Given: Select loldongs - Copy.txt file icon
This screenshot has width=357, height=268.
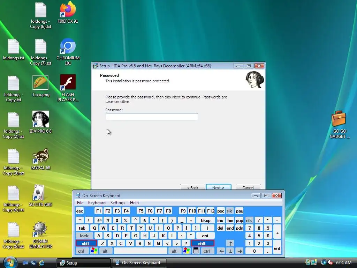Looking at the screenshot, I should [14, 89].
